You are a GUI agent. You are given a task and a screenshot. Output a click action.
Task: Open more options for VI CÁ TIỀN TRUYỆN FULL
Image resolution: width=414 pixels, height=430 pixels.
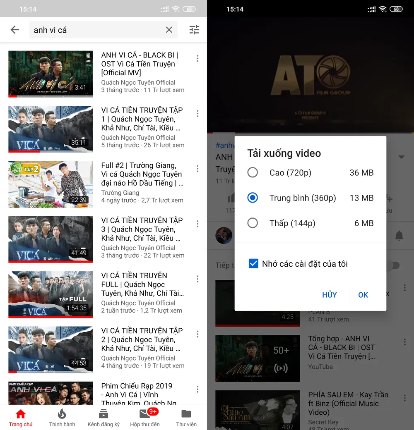pos(197,279)
